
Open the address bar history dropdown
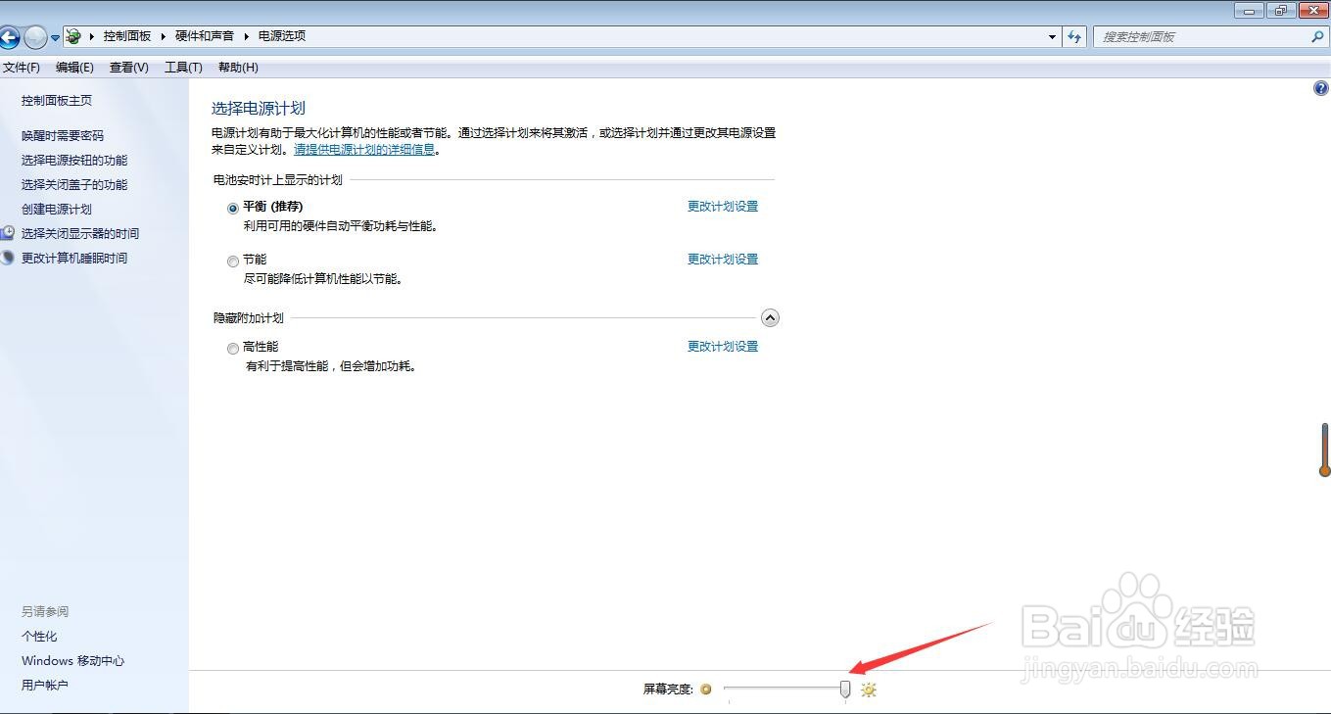[1051, 36]
